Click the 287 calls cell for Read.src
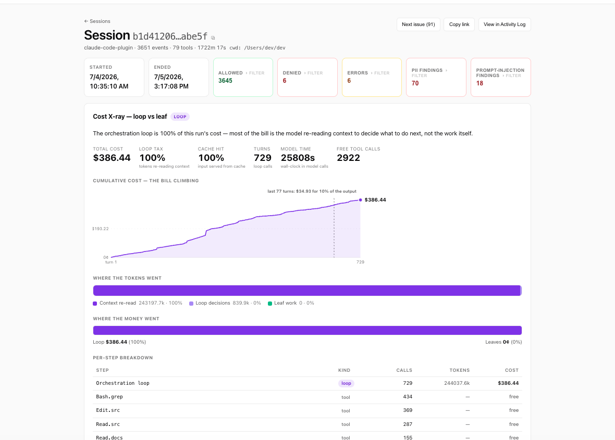The height and width of the screenshot is (440, 615). (408, 424)
